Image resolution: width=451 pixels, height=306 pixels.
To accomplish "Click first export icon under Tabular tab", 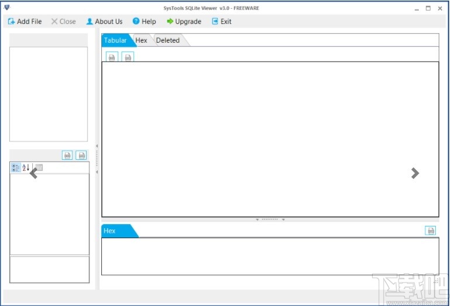I will click(x=112, y=57).
